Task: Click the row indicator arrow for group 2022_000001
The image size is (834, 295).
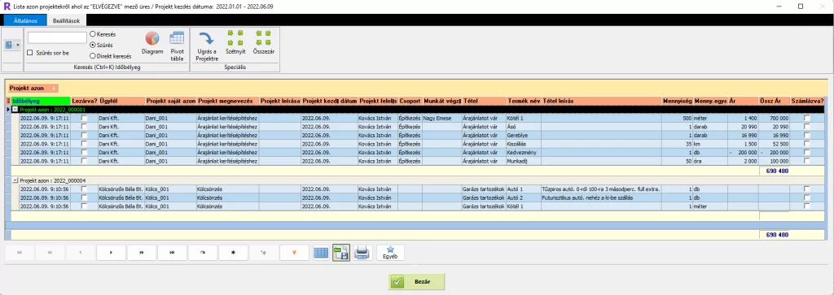Action: pos(8,109)
